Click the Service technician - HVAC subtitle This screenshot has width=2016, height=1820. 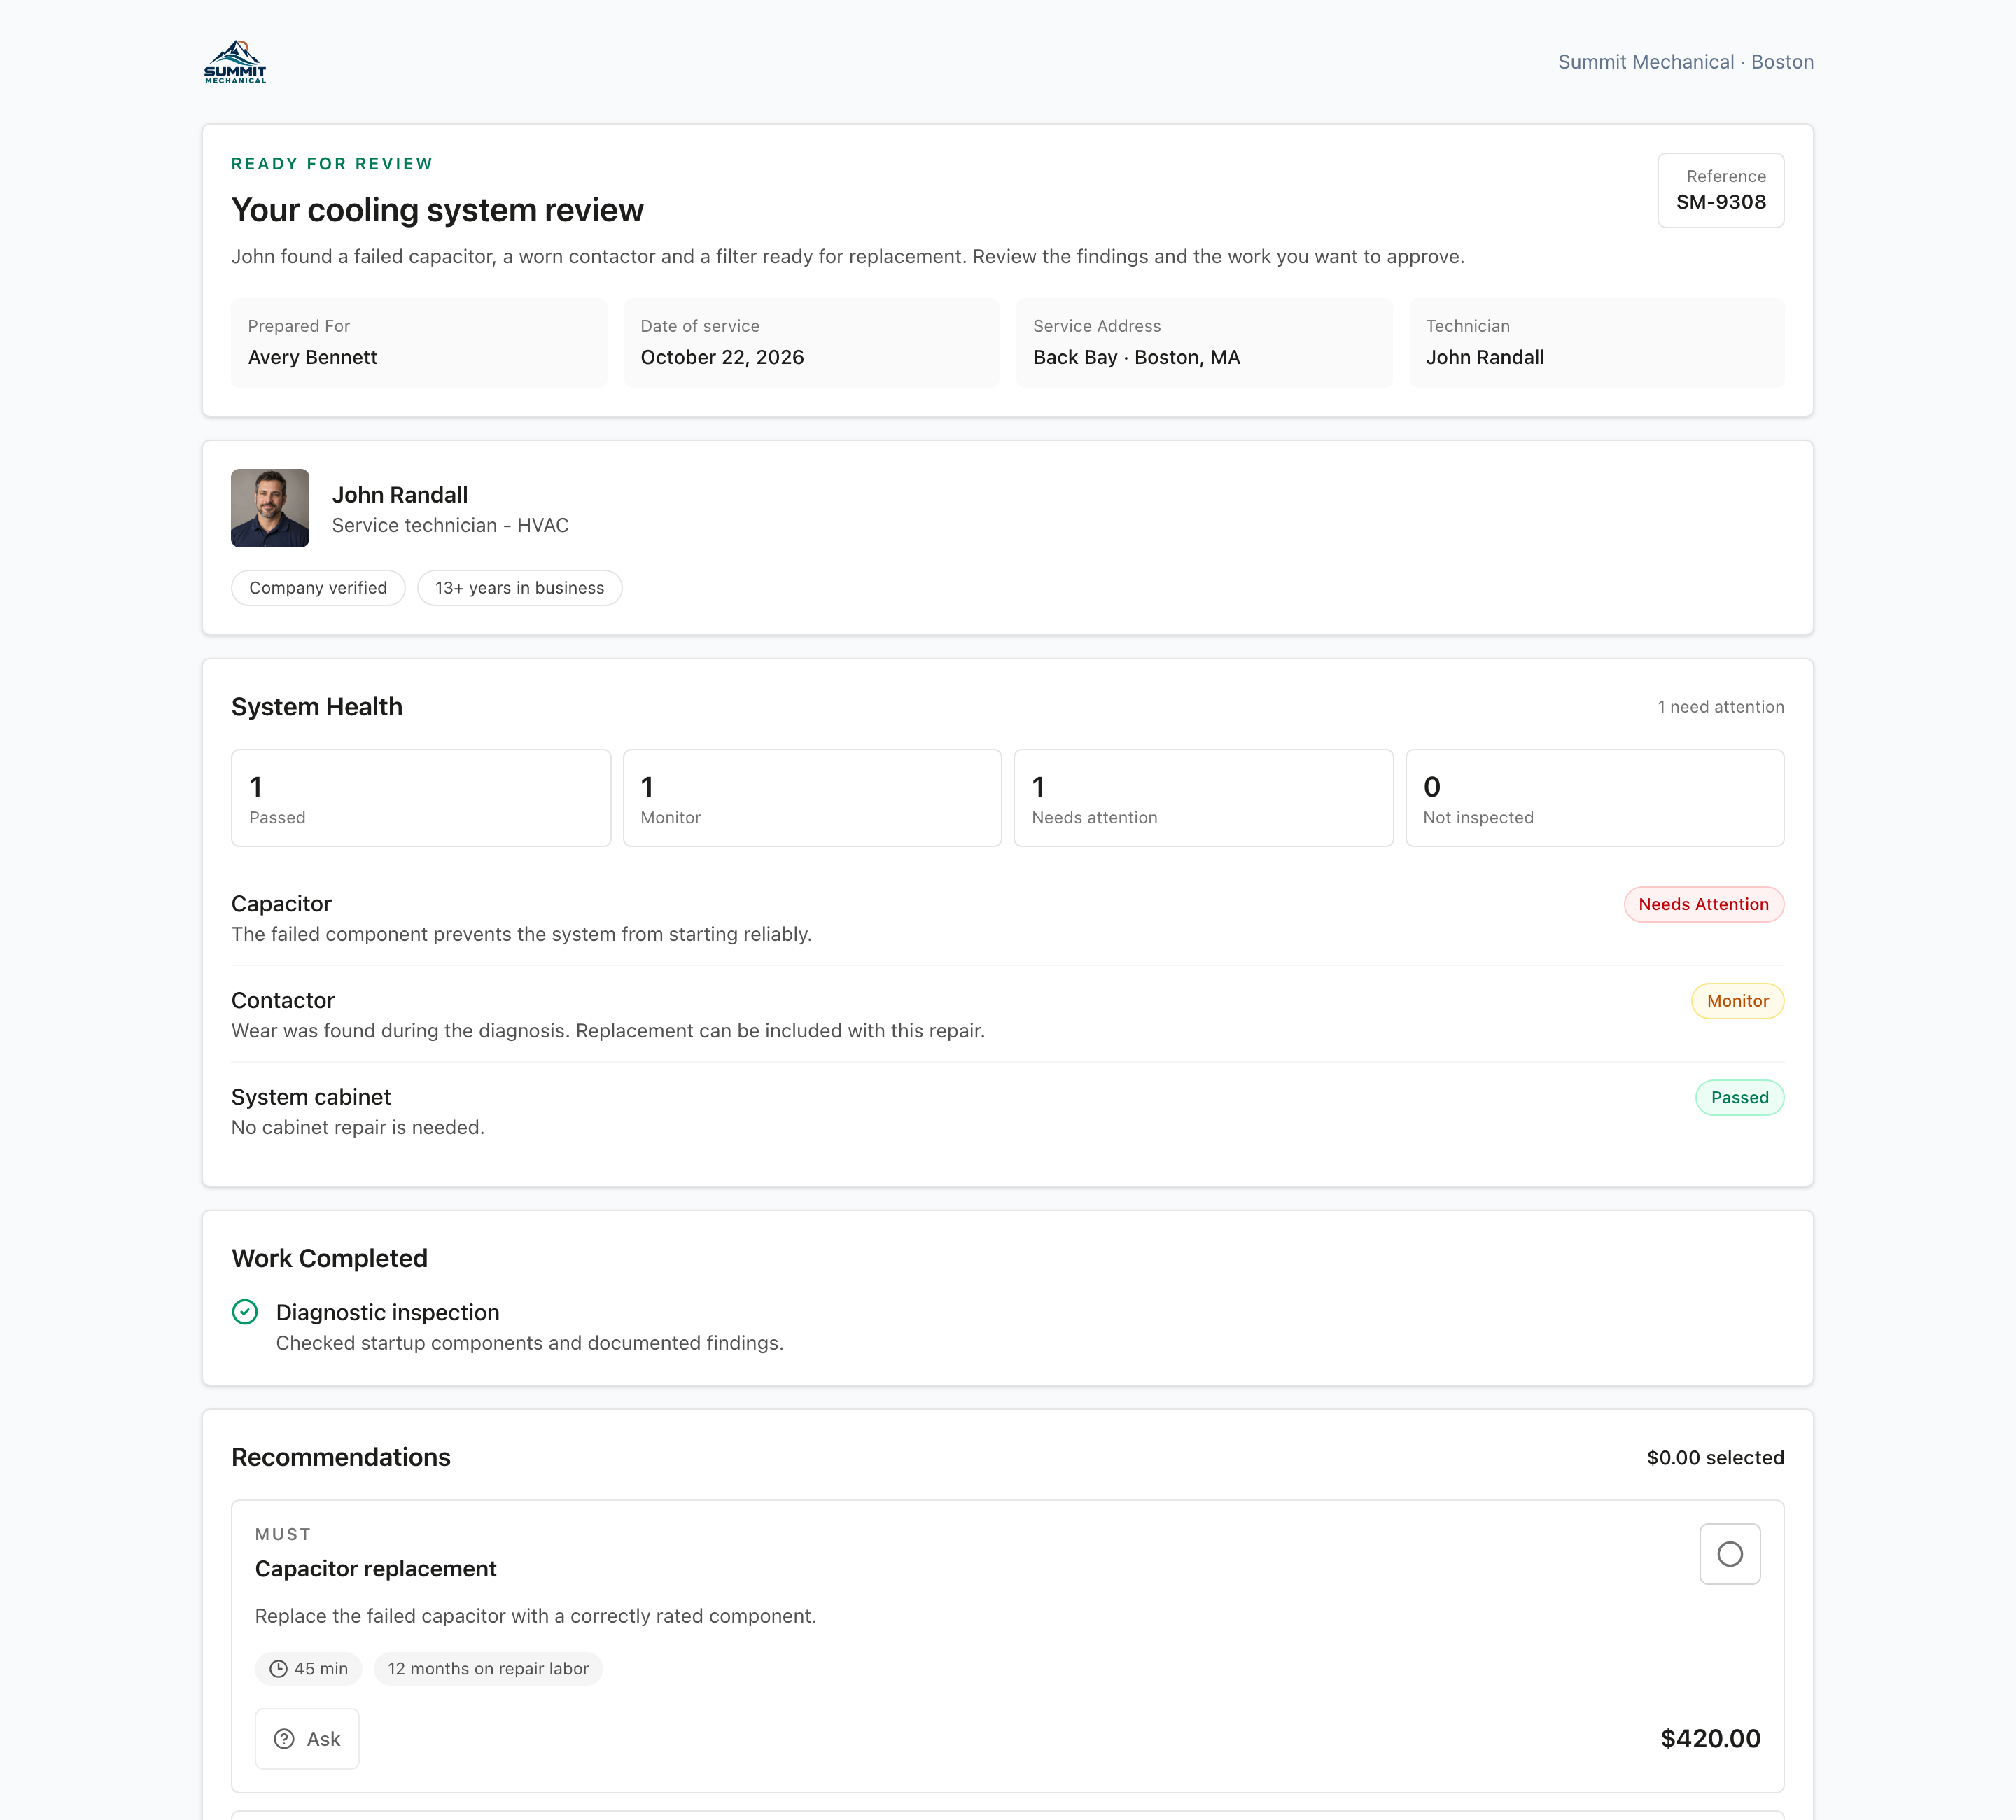point(450,525)
